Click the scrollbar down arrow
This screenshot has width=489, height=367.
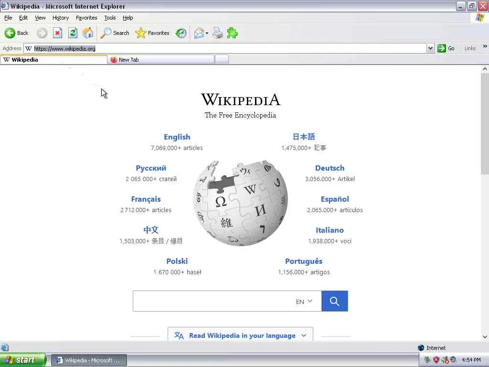[x=485, y=337]
